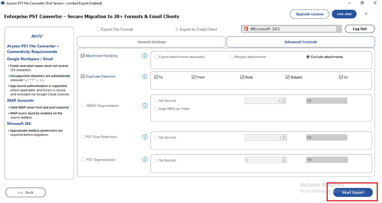
Task: Enable the PDF Size Restriction checkbox
Action: point(82,137)
